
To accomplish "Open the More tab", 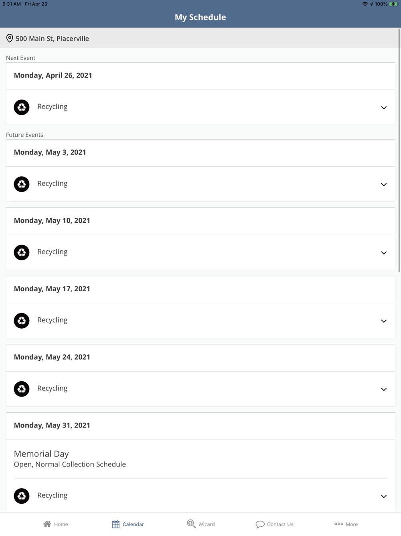I will 346,524.
